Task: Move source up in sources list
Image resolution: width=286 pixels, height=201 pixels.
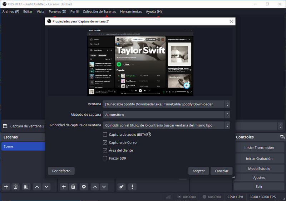Action: [95, 187]
